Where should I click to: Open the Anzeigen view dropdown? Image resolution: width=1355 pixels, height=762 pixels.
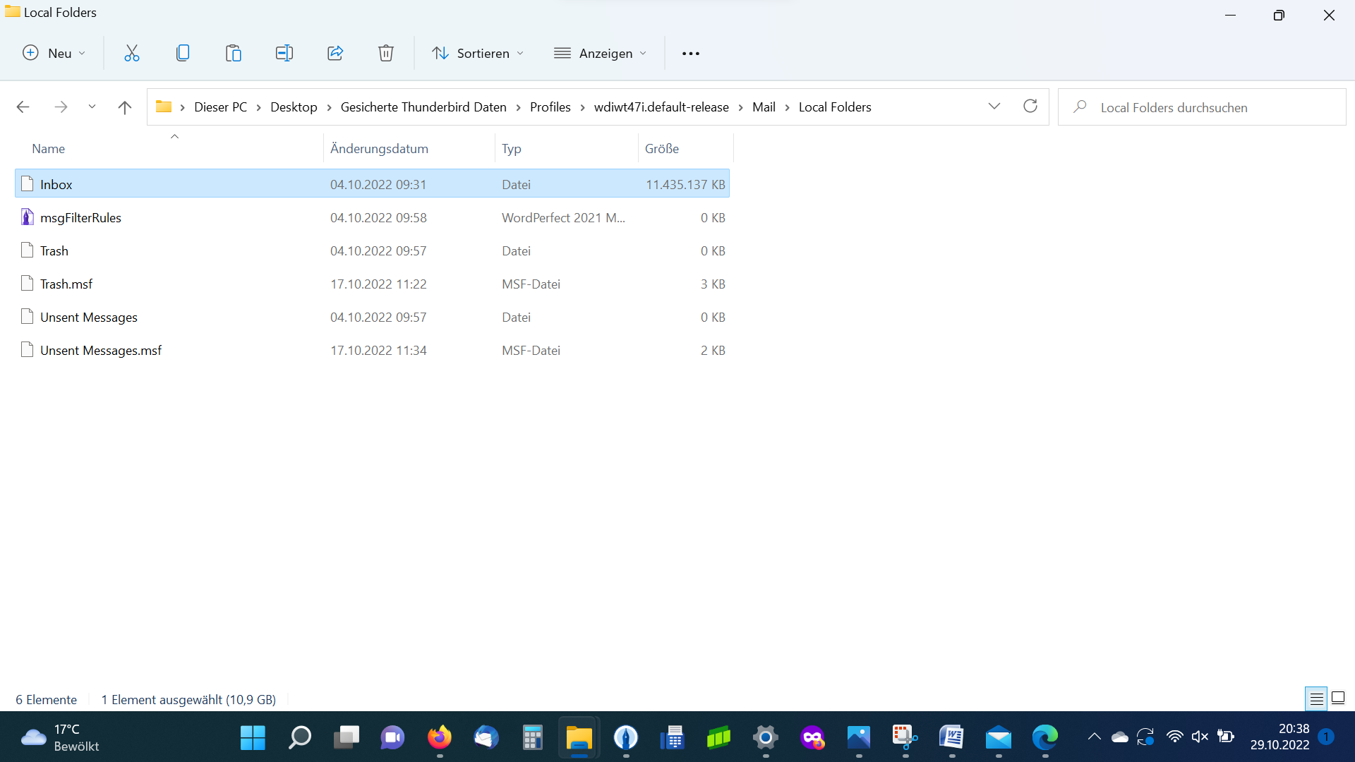pos(601,53)
